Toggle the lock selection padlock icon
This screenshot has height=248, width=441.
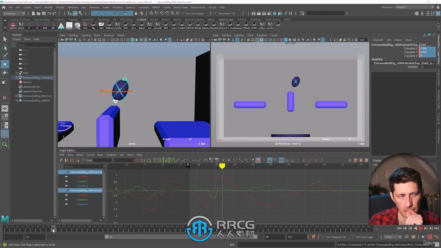136,13
